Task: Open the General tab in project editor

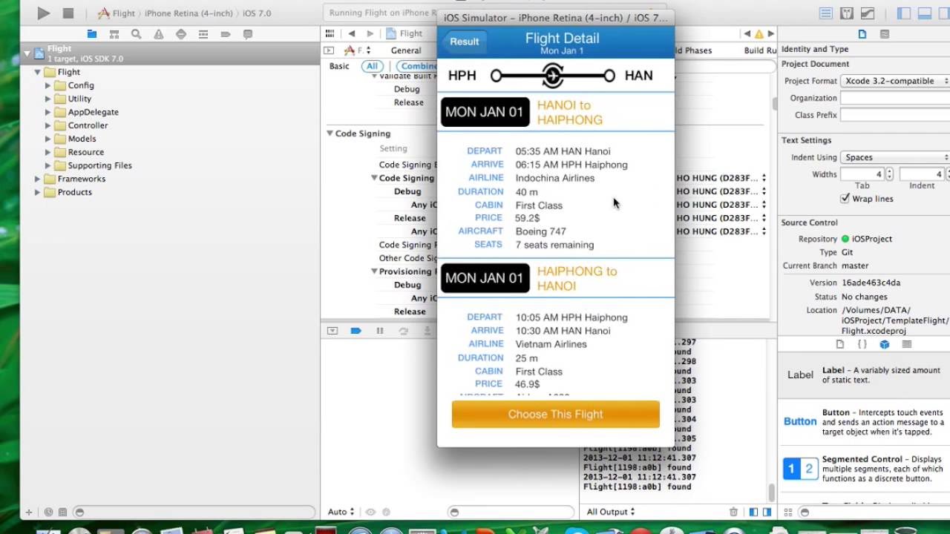Action: click(406, 50)
